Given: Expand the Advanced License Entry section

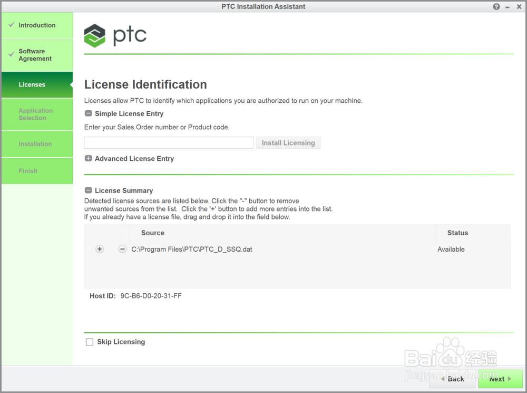Looking at the screenshot, I should (88, 158).
